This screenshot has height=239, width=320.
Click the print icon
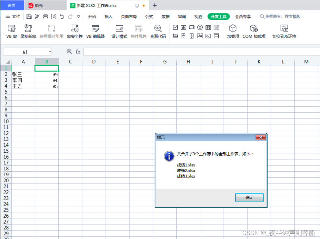tap(45, 16)
